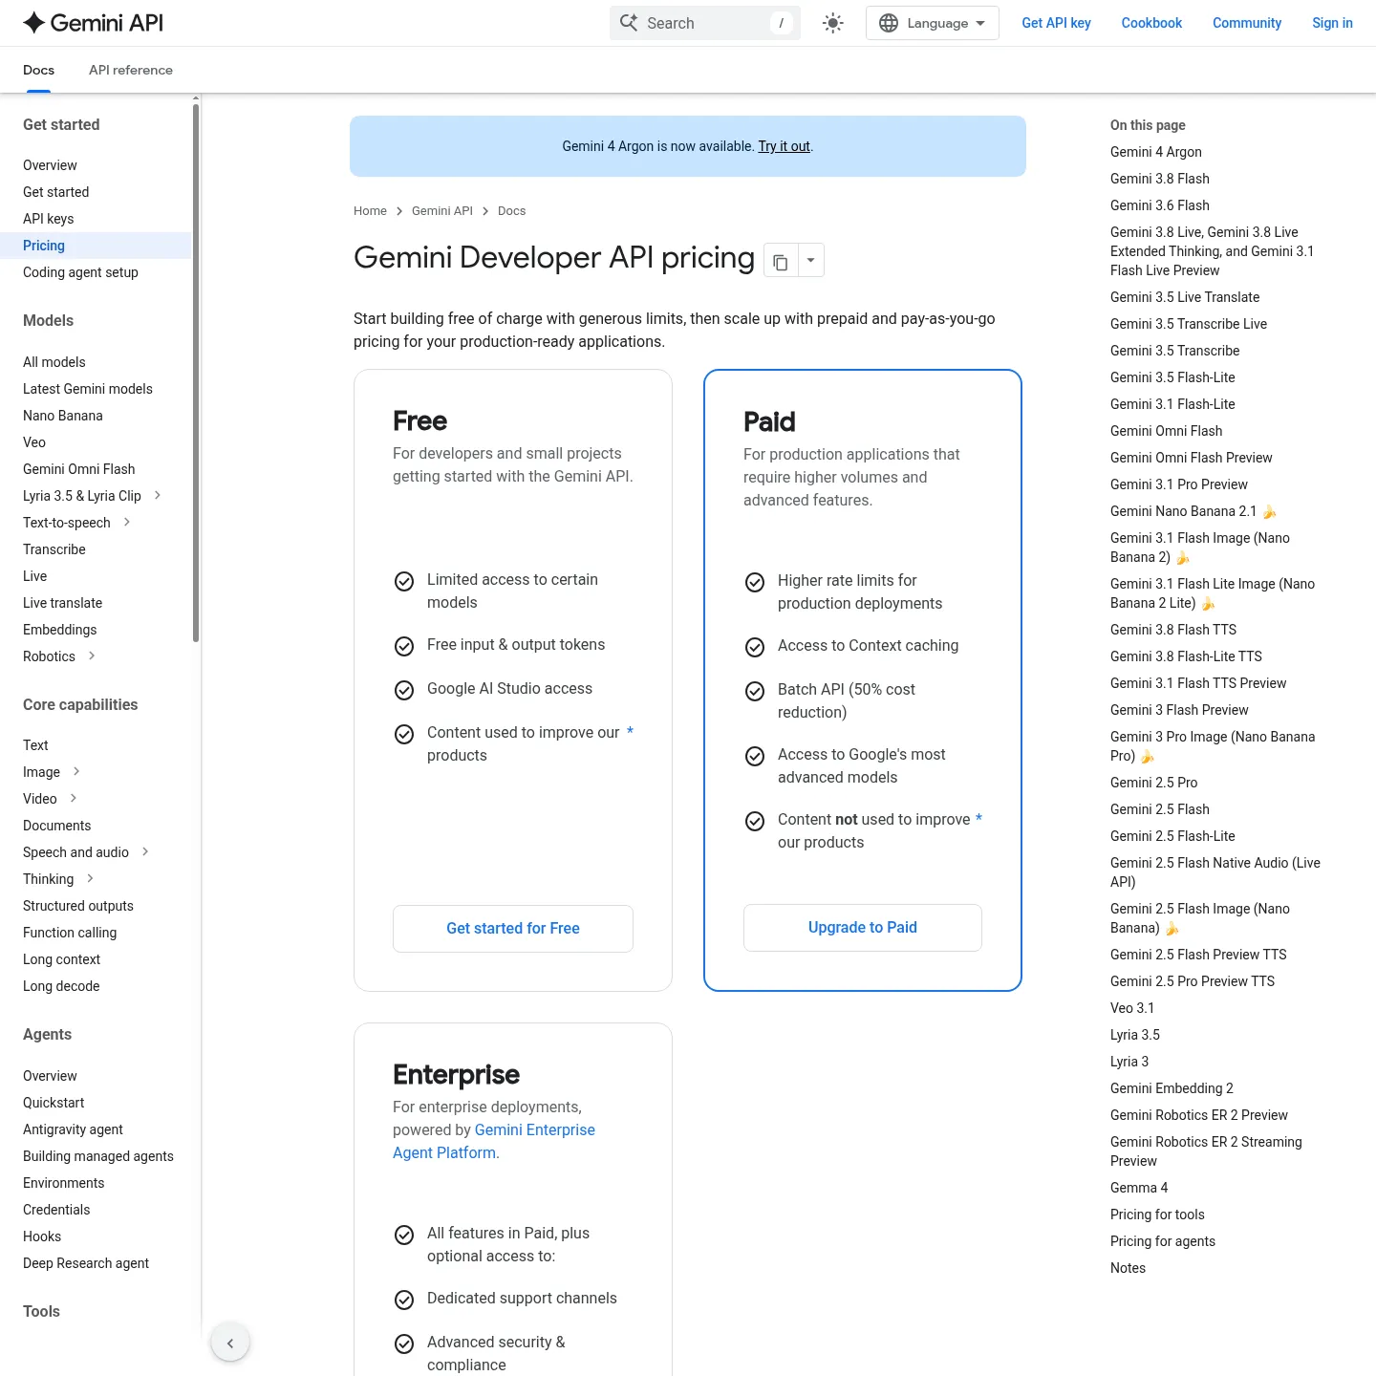This screenshot has width=1376, height=1376.
Task: Jump to Gemini 4 Argon section
Action: pyautogui.click(x=1156, y=152)
